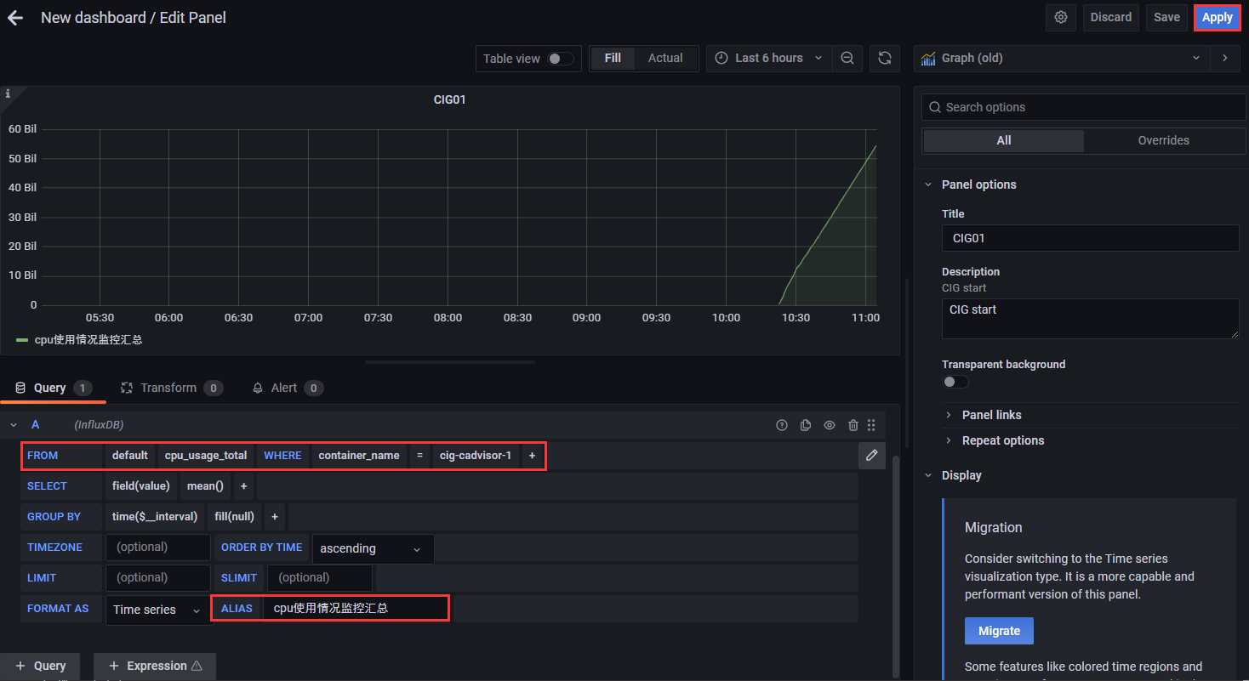This screenshot has width=1249, height=681.
Task: Click mean() aggregation segment
Action: (x=205, y=486)
